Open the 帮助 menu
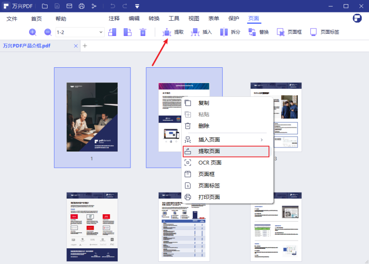Image resolution: width=369 pixels, height=264 pixels. click(61, 18)
